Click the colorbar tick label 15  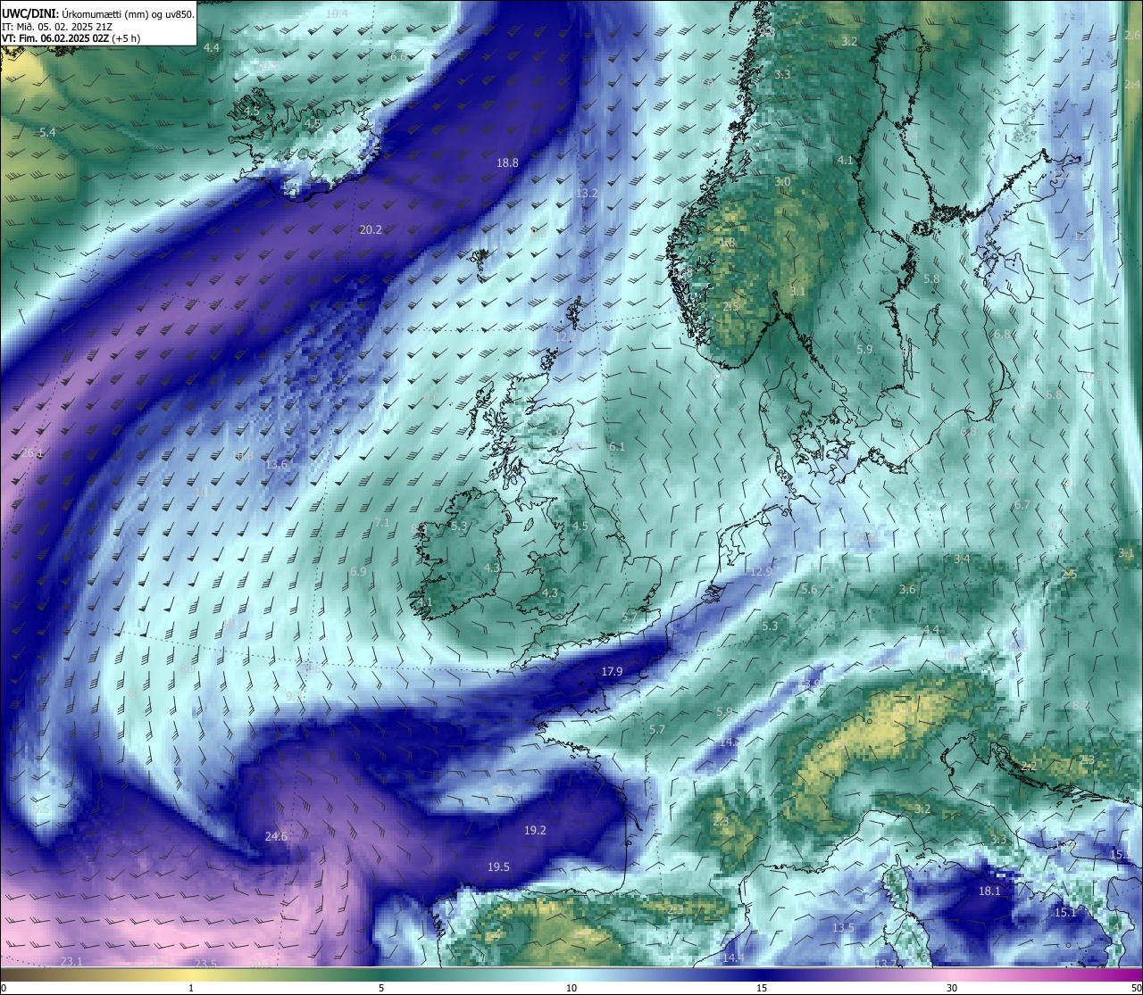click(x=762, y=987)
